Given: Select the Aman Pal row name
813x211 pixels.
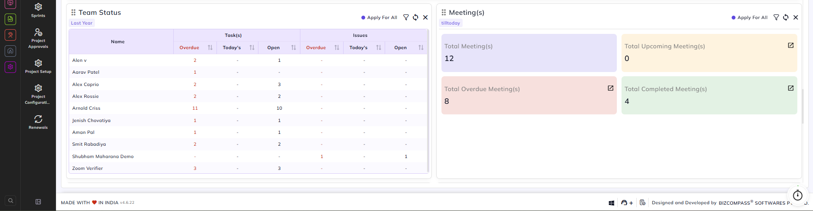Looking at the screenshot, I should pyautogui.click(x=83, y=132).
